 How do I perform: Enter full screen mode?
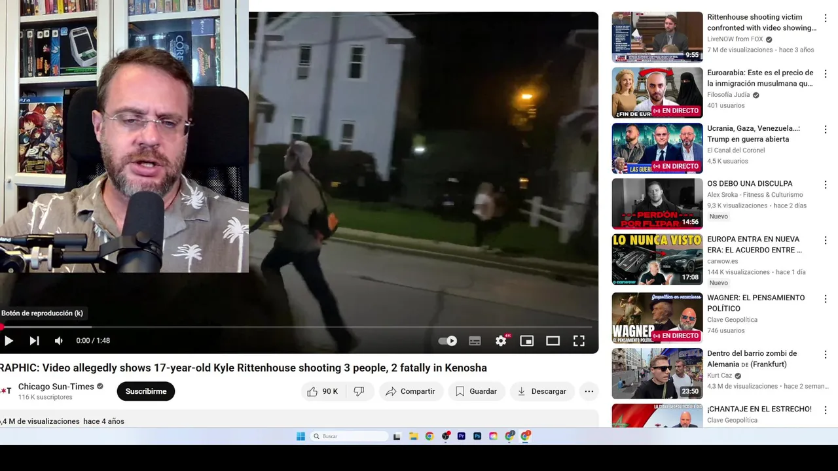click(x=579, y=341)
